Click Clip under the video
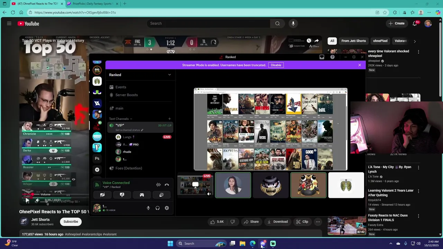This screenshot has height=249, width=443. click(x=302, y=222)
